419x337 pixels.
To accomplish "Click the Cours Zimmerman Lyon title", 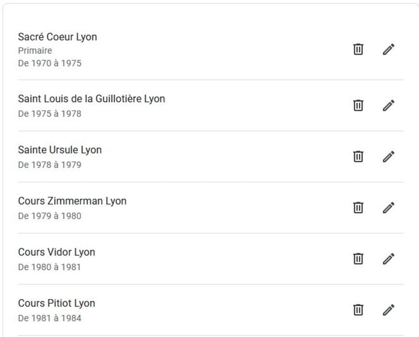I will click(x=72, y=201).
